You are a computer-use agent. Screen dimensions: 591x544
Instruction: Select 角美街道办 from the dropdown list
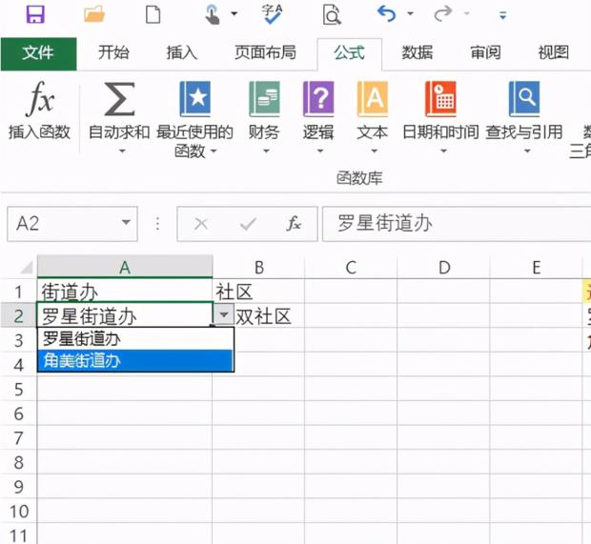pos(135,361)
